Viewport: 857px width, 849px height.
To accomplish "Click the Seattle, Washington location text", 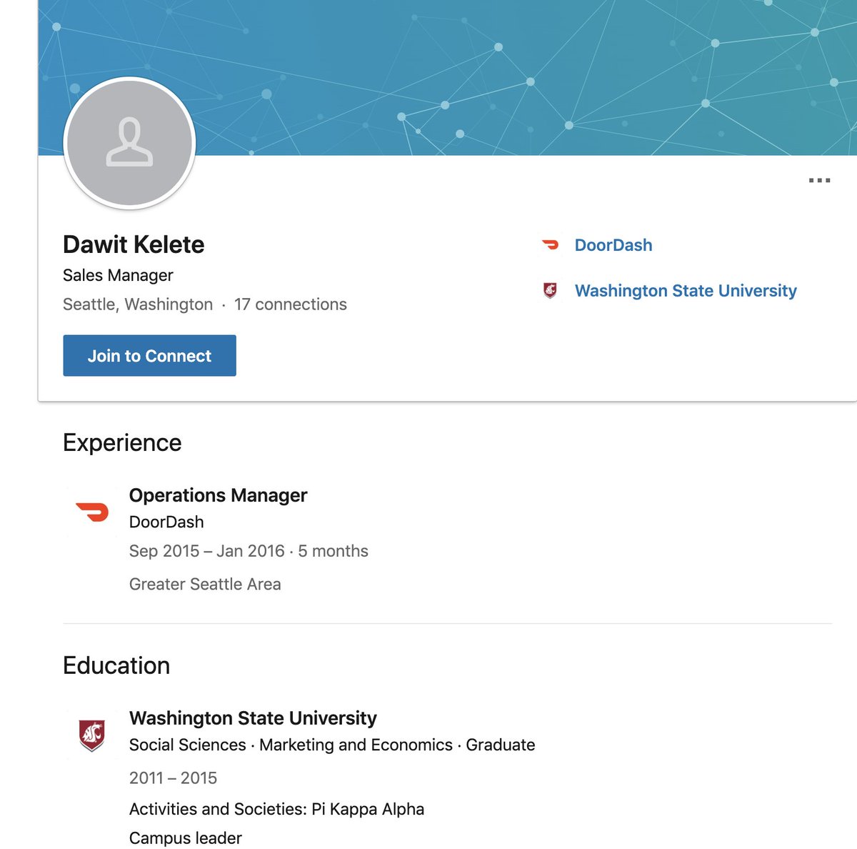I will coord(138,304).
